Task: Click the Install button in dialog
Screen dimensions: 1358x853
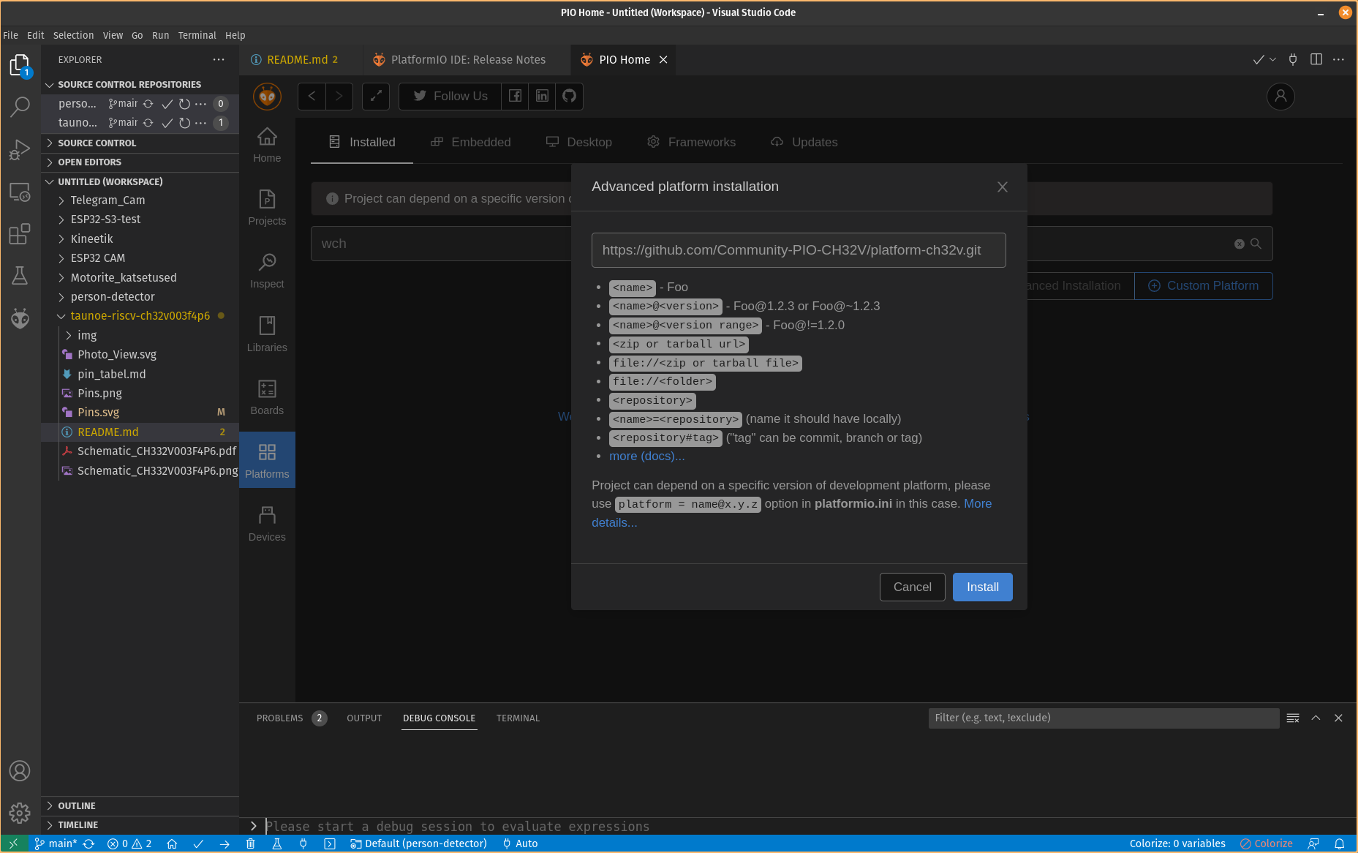Action: [982, 587]
